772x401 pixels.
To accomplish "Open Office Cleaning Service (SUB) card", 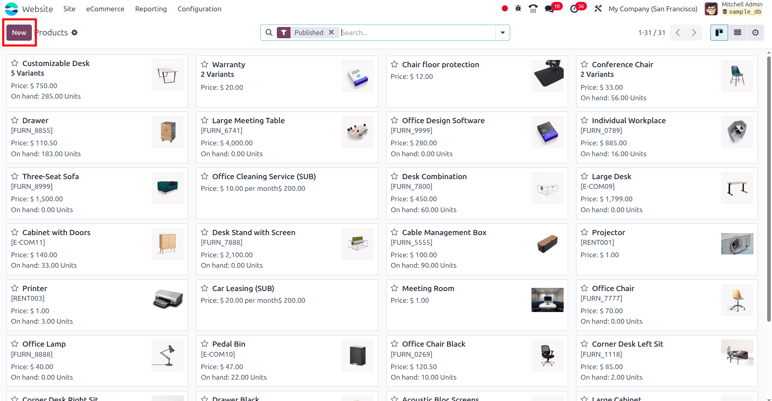I will tap(287, 193).
